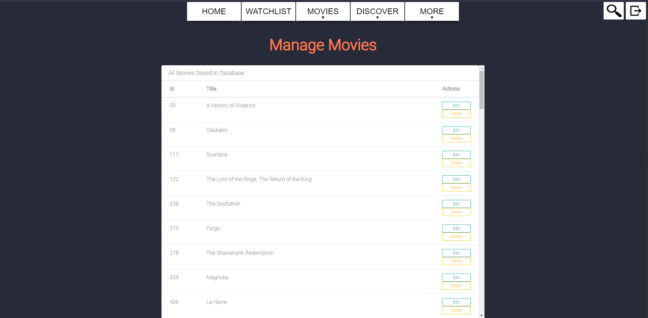Delete Lord of the Rings entry

[456, 187]
